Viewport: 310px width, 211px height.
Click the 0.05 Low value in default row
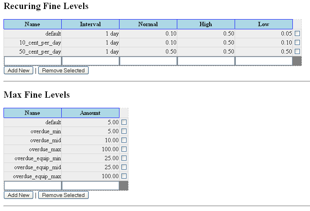click(x=286, y=34)
